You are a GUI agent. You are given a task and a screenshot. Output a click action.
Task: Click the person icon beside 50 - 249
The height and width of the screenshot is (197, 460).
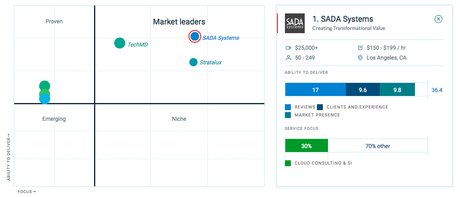288,58
